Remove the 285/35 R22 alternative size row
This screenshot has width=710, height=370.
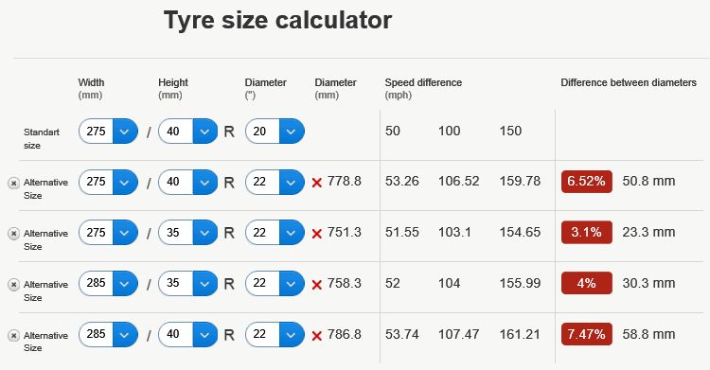click(13, 285)
